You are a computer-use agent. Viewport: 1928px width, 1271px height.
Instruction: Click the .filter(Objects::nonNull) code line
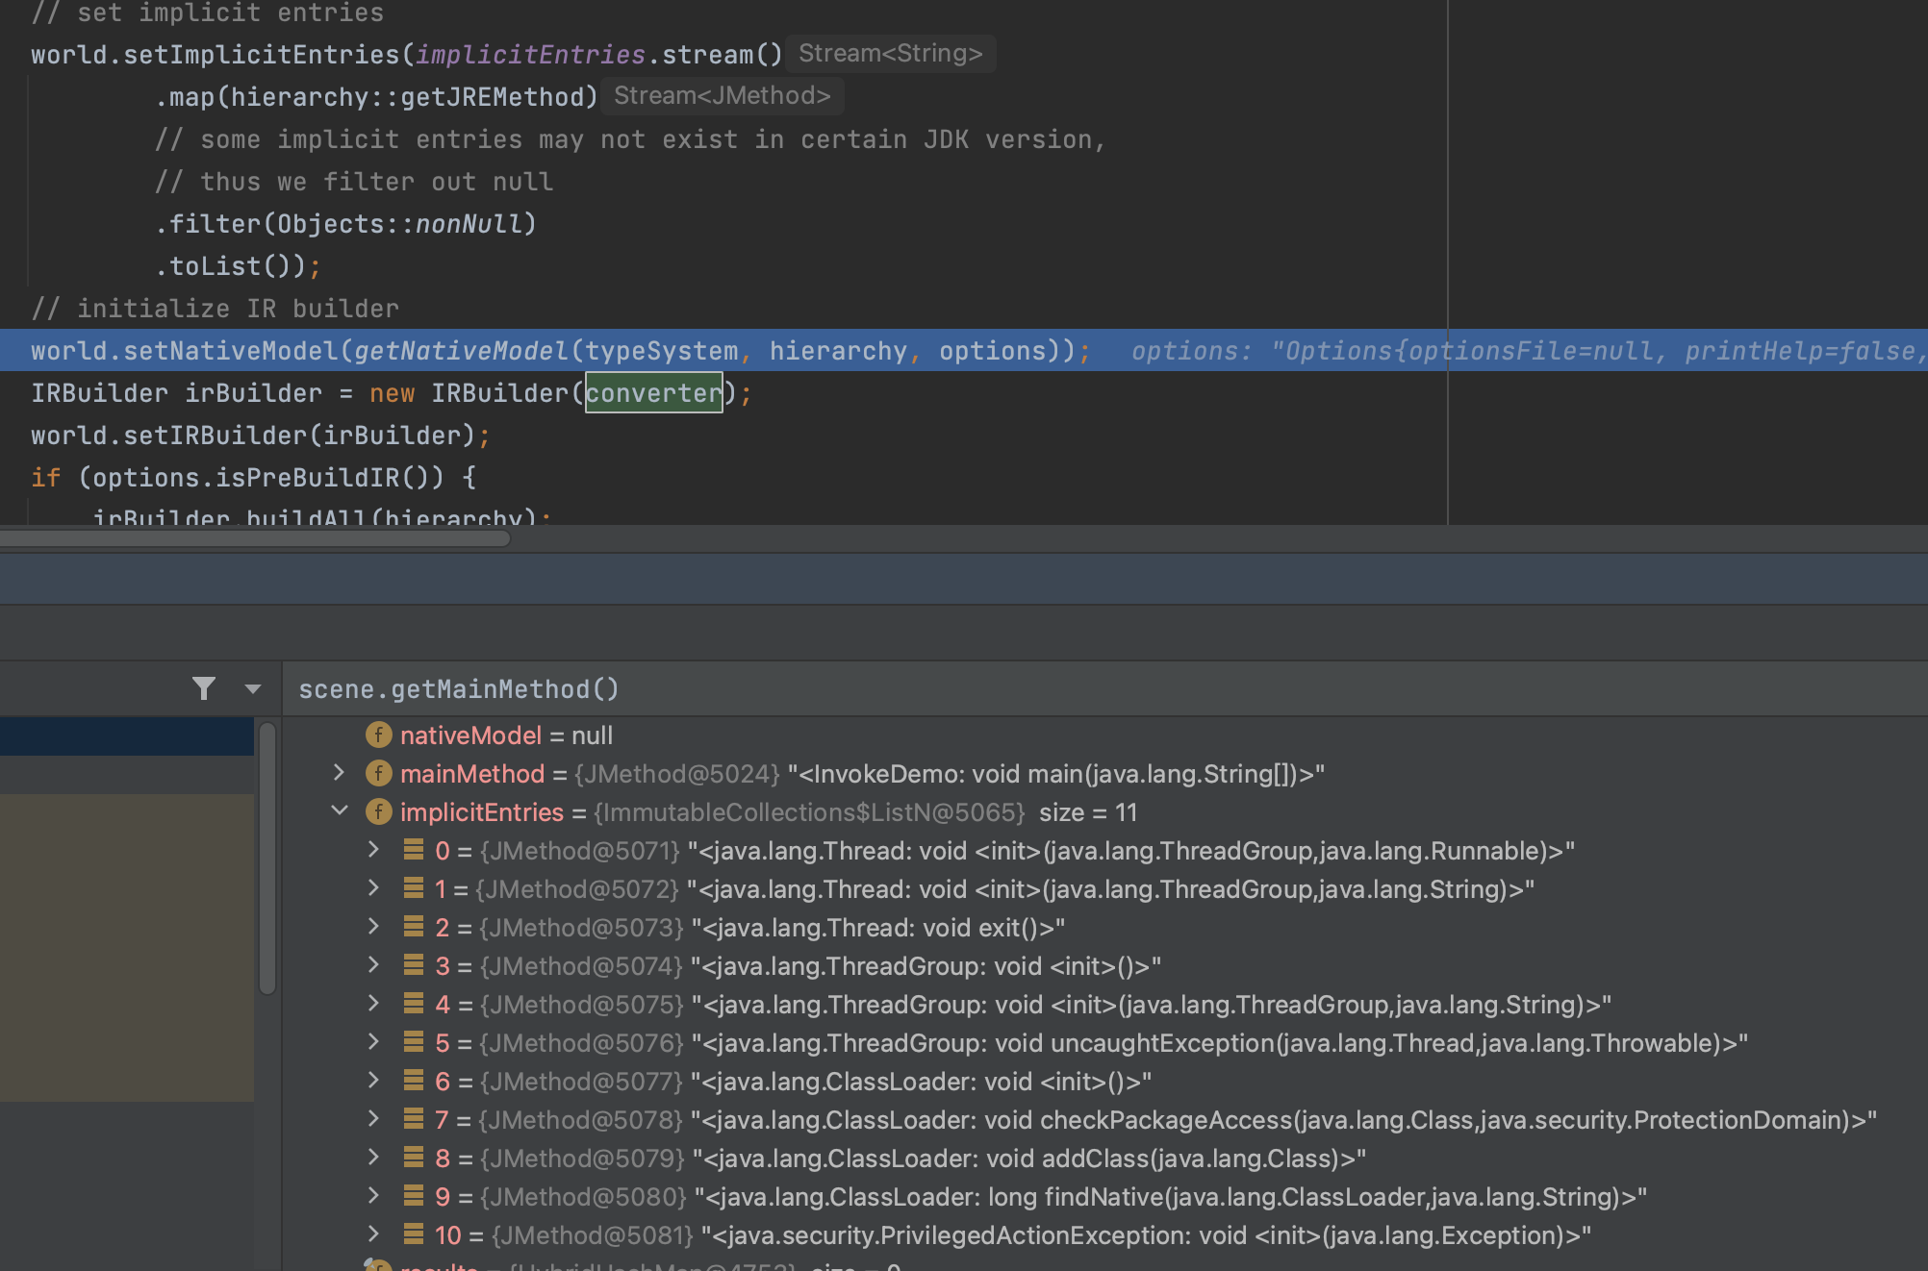pyautogui.click(x=345, y=224)
